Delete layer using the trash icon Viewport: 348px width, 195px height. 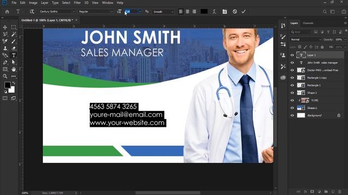[x=339, y=191]
